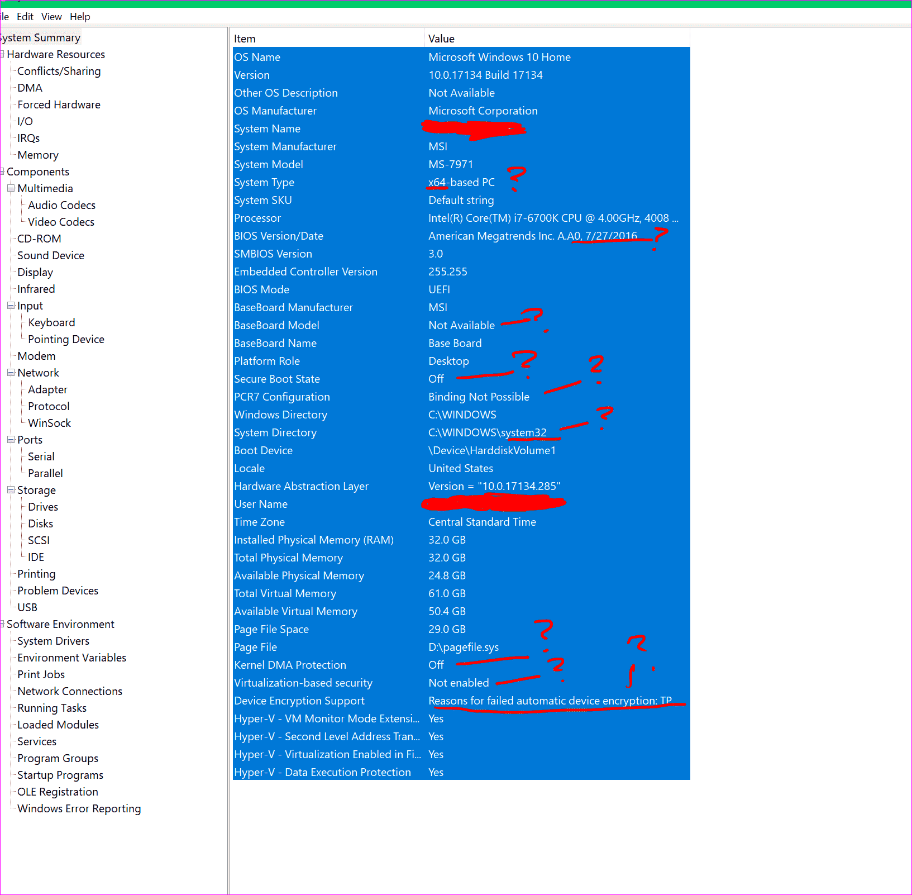Open Problem Devices entry
The width and height of the screenshot is (912, 895).
click(x=58, y=591)
